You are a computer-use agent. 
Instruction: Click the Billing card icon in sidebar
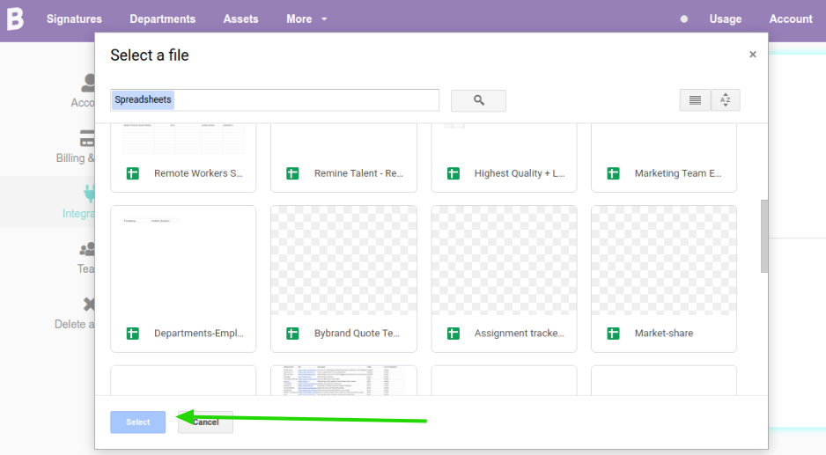pos(88,139)
